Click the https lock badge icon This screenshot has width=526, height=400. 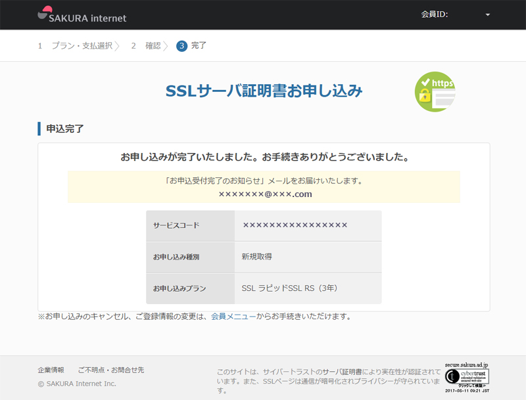coord(435,92)
